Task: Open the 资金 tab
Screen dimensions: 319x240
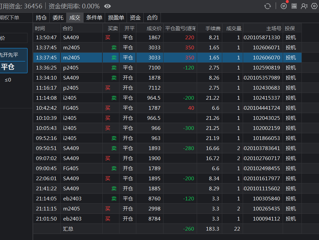Action: [x=135, y=18]
